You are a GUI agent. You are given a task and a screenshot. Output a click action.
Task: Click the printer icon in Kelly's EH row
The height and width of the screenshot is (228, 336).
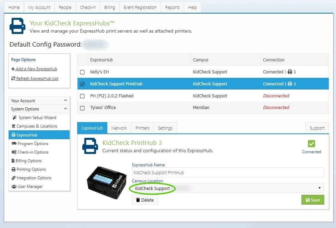290,72
